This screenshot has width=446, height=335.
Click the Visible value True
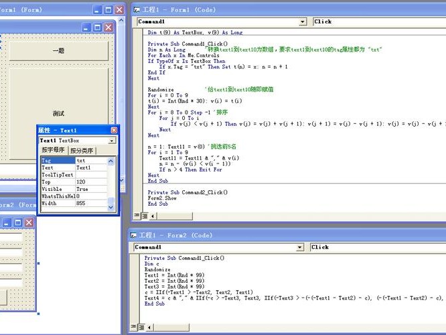pyautogui.click(x=91, y=189)
